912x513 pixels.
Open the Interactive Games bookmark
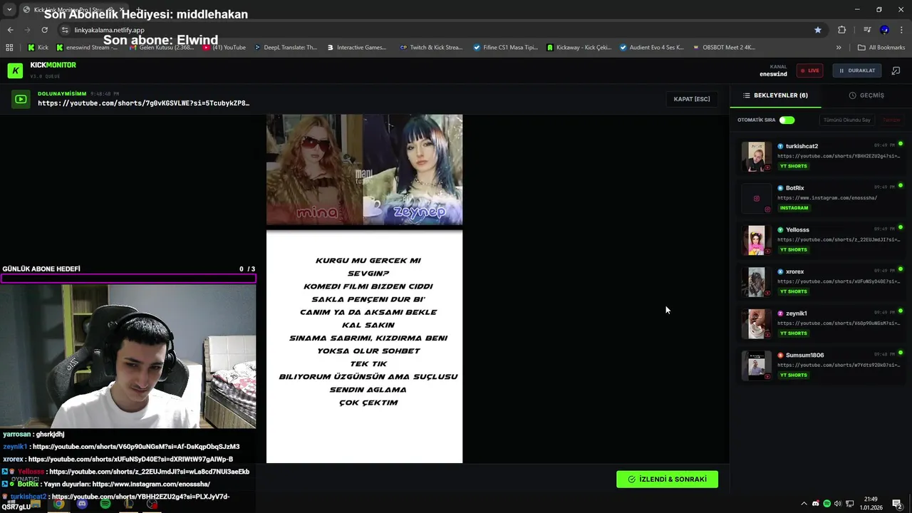[356, 48]
